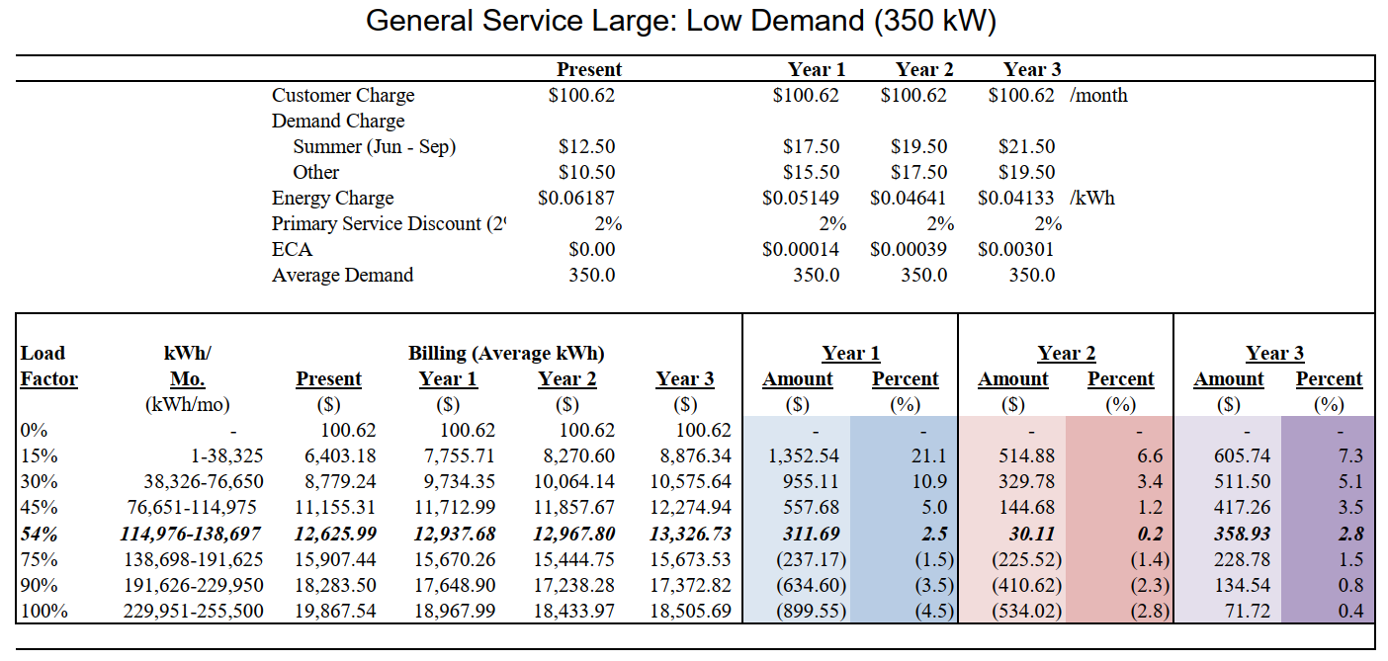Click the underlined Year 2 section header
The image size is (1388, 661).
point(1065,353)
